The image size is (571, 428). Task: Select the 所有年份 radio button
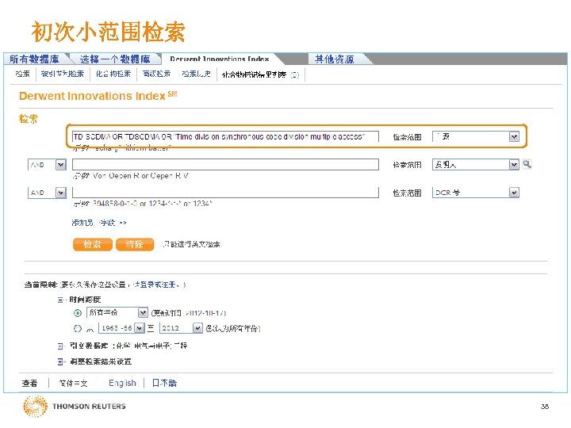coord(78,313)
